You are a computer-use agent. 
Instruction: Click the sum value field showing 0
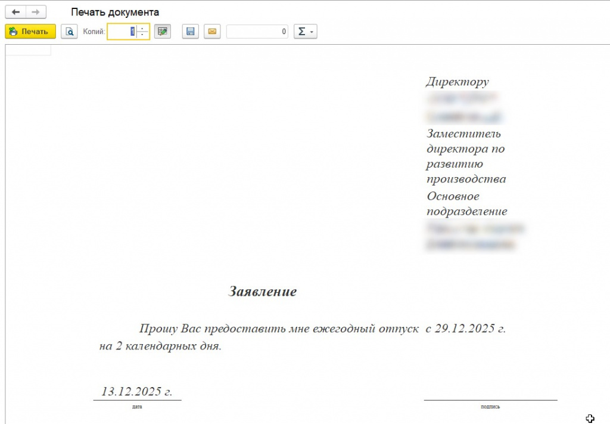pos(257,32)
